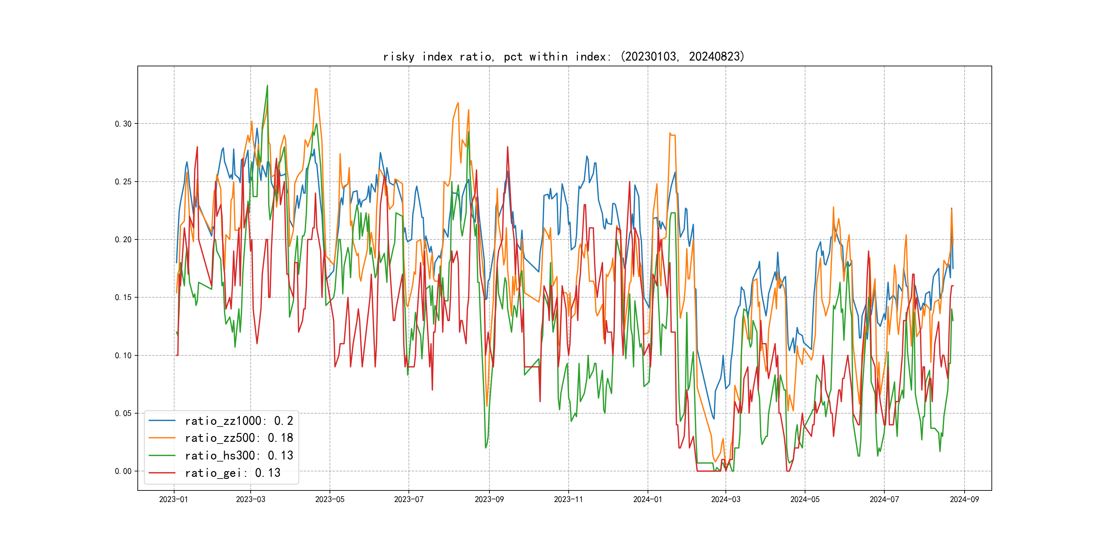Click the 2024-01 x-axis tick label
Image resolution: width=1102 pixels, height=551 pixels.
(647, 499)
